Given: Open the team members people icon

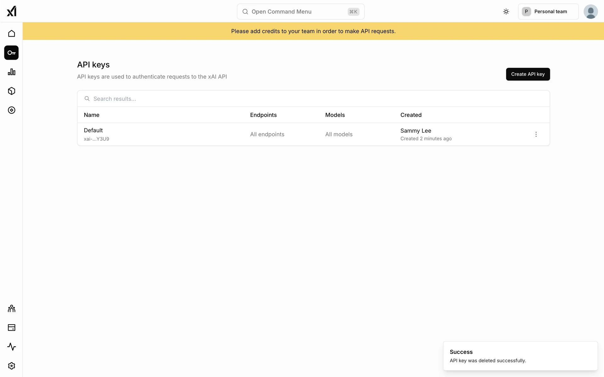Looking at the screenshot, I should point(11,309).
